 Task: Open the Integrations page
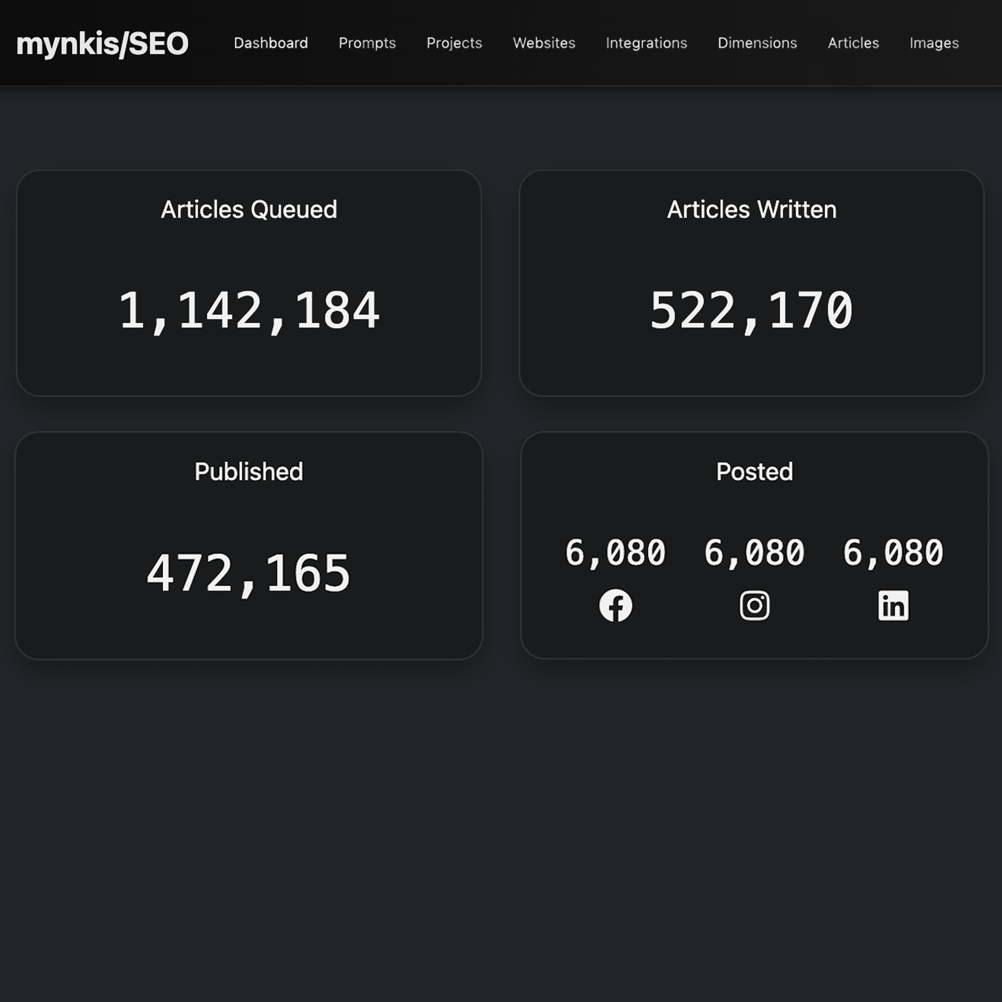tap(646, 43)
